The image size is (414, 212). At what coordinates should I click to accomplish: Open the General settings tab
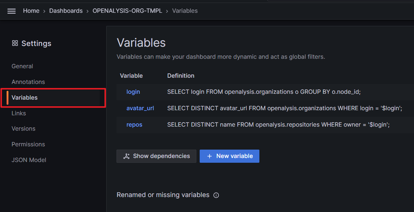coord(22,66)
